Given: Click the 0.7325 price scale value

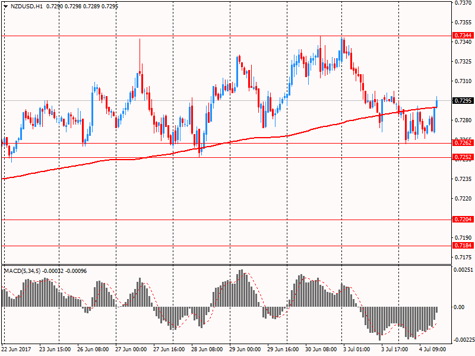Looking at the screenshot, I should pos(464,62).
